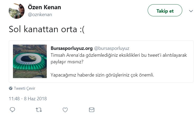
Task: Click the 11:48 - 8 Haz 2018 timestamp
Action: click(28, 99)
